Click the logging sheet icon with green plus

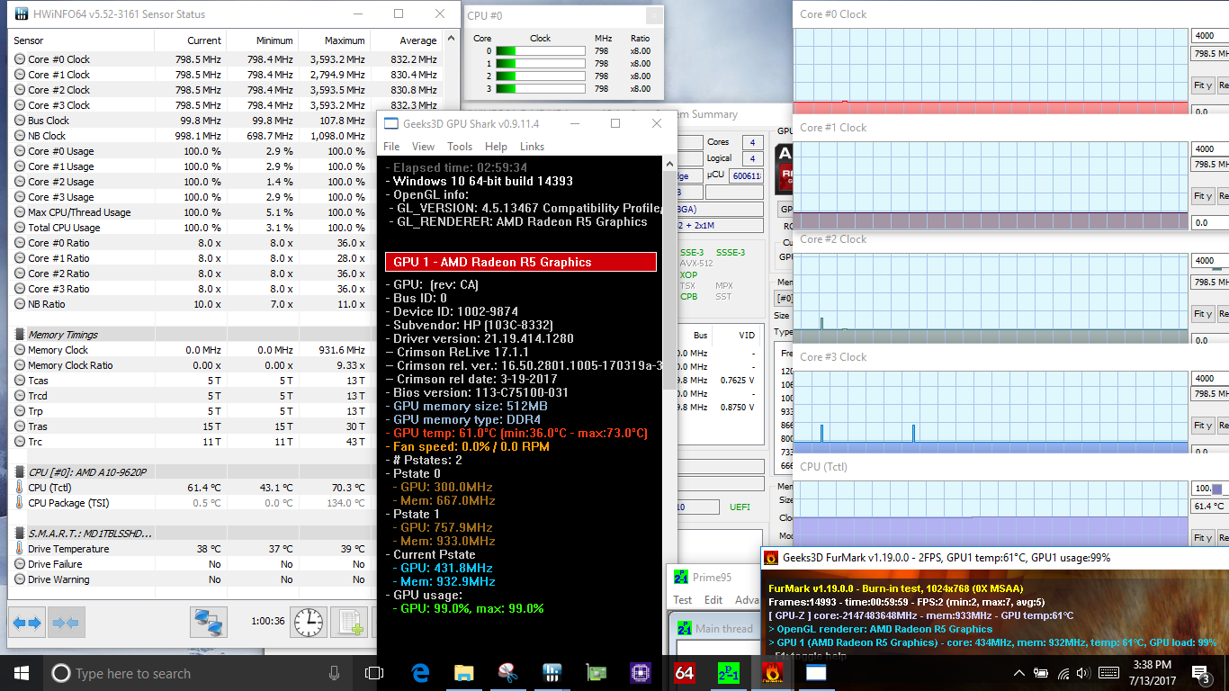click(x=347, y=622)
